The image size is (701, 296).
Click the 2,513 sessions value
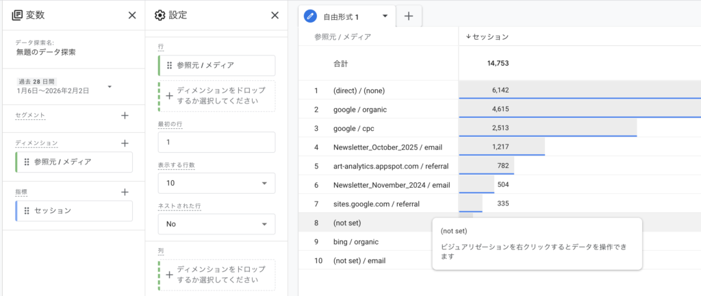(x=500, y=128)
